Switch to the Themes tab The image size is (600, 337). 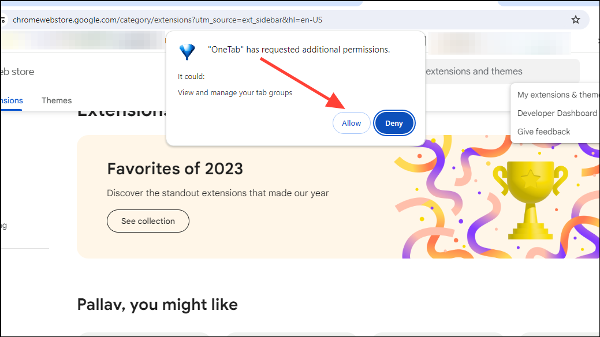57,100
